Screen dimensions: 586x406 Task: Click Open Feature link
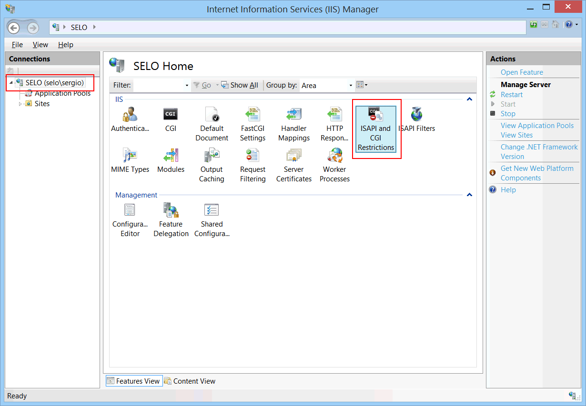pyautogui.click(x=522, y=72)
